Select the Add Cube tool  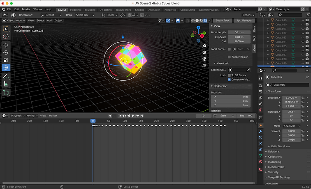pos(6,93)
